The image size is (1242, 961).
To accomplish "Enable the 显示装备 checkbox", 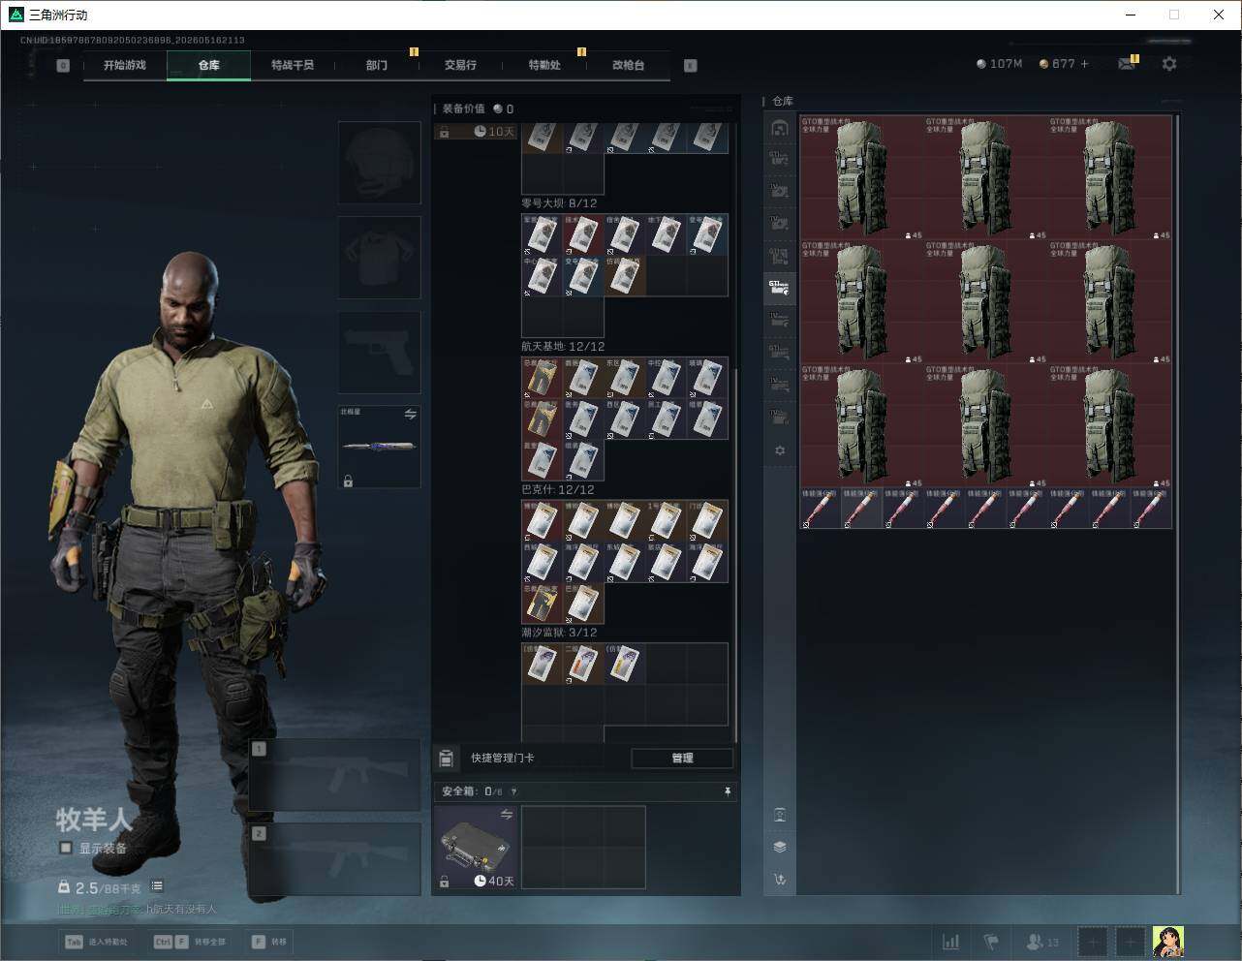I will [66, 848].
